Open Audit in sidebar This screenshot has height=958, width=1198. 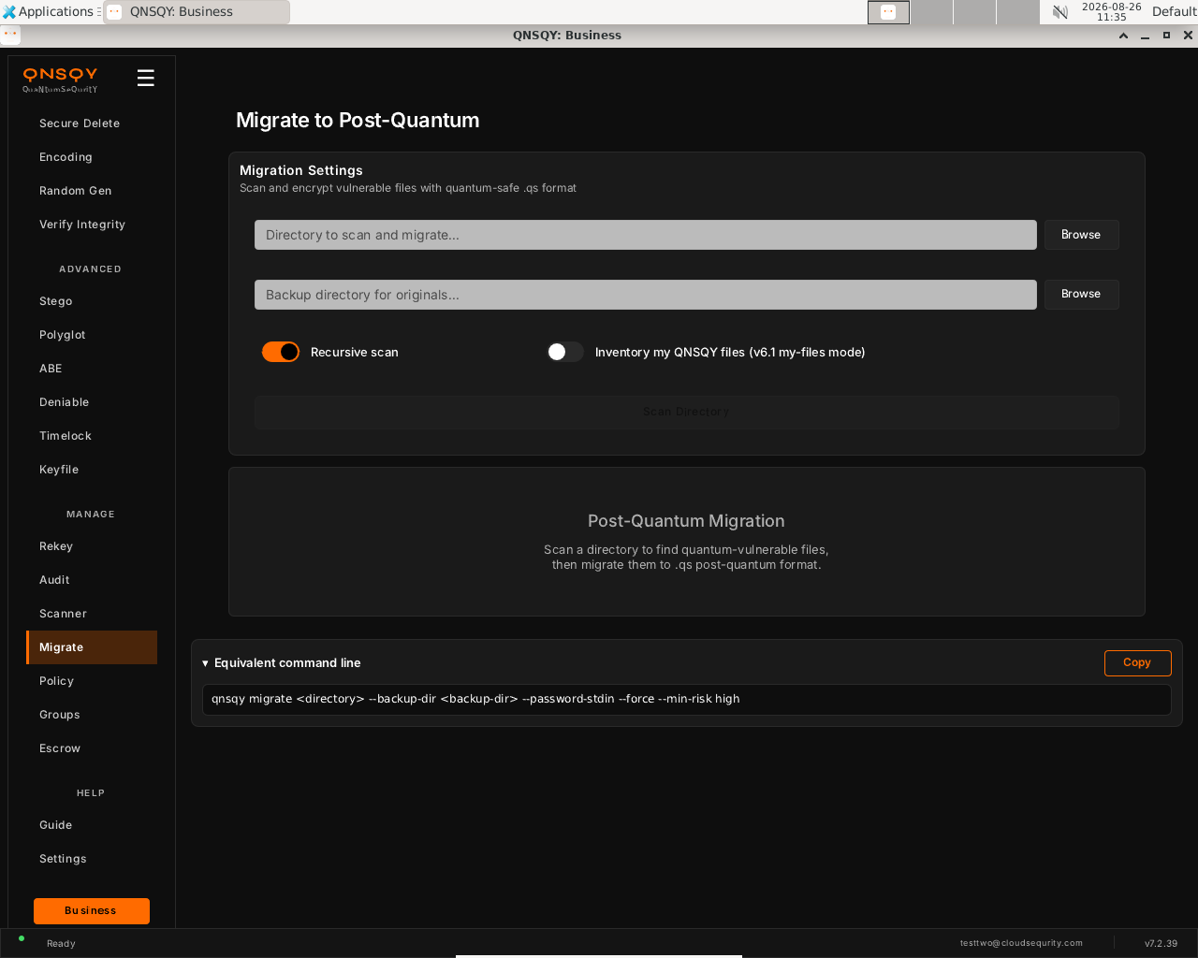(92, 580)
